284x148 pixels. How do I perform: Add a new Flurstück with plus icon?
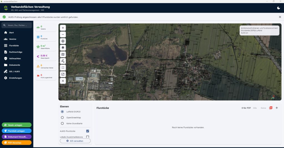[x=277, y=108]
